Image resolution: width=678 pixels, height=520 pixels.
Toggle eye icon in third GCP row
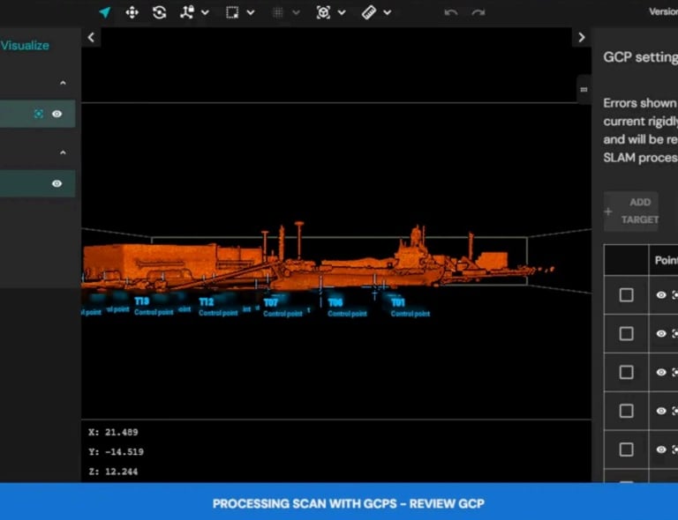point(660,372)
